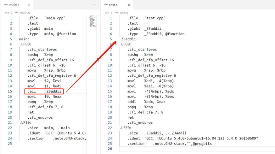Open the More Actions ellipsis menu
The image size is (275, 154).
(x=94, y=5)
